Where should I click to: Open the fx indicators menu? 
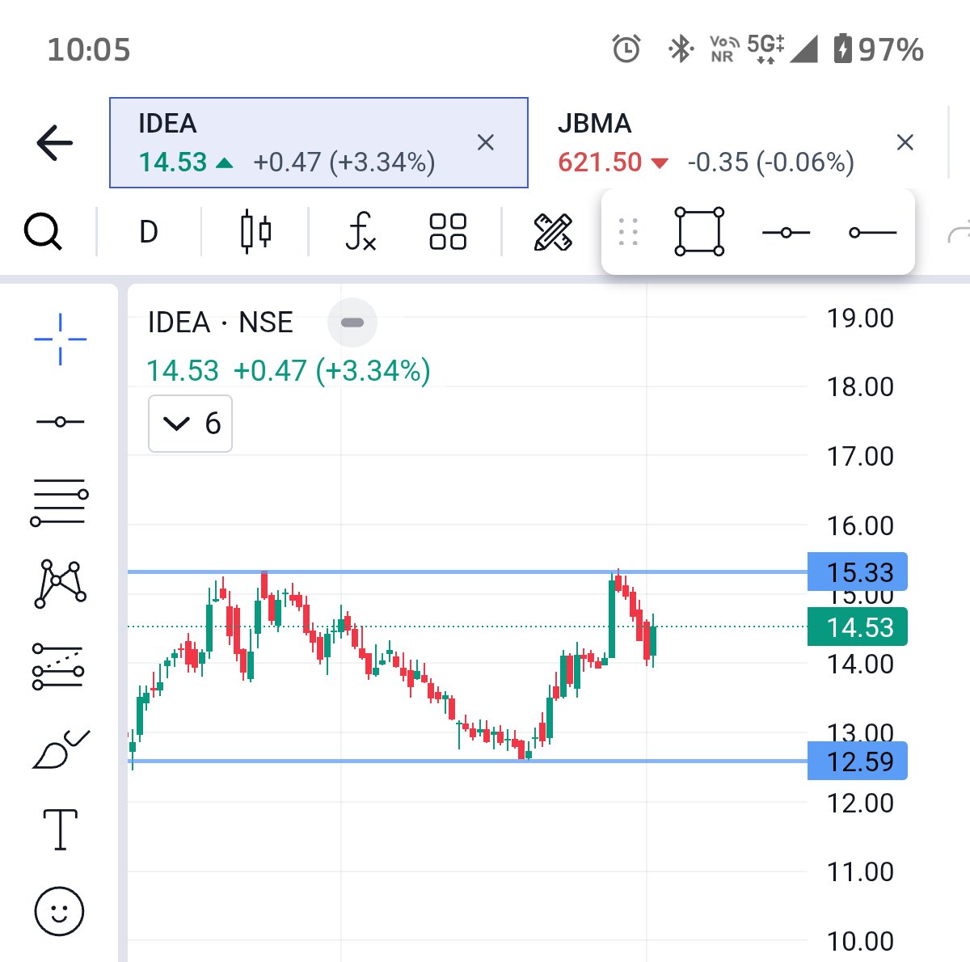(361, 232)
